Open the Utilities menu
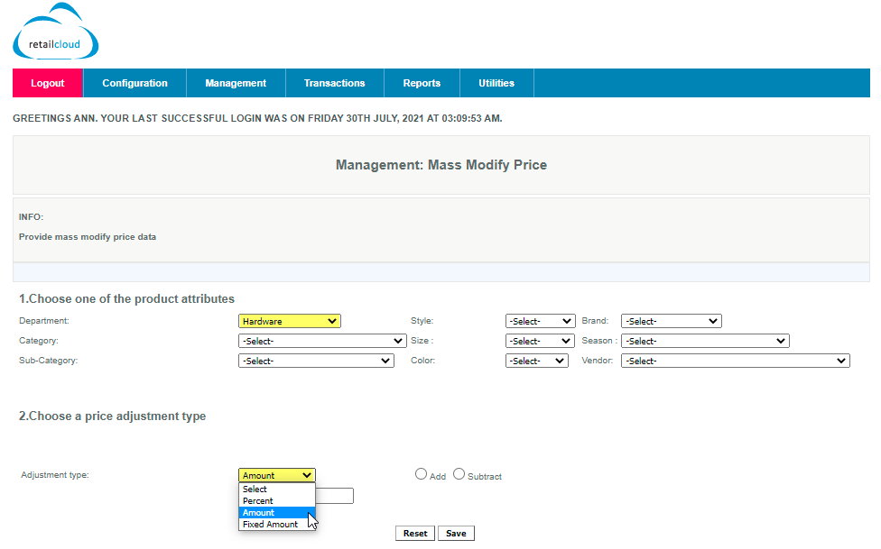This screenshot has height=549, width=881. [496, 83]
